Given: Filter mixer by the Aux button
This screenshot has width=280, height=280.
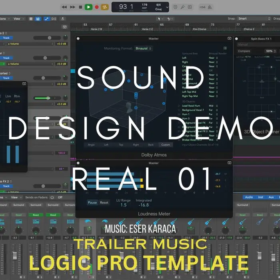Looking at the screenshot, I should [x=271, y=197].
